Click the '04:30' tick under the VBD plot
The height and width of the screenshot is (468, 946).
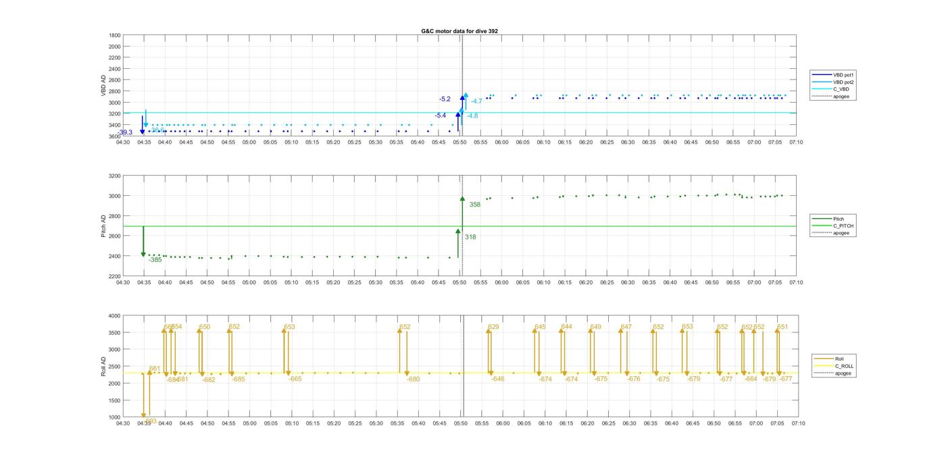(x=122, y=142)
